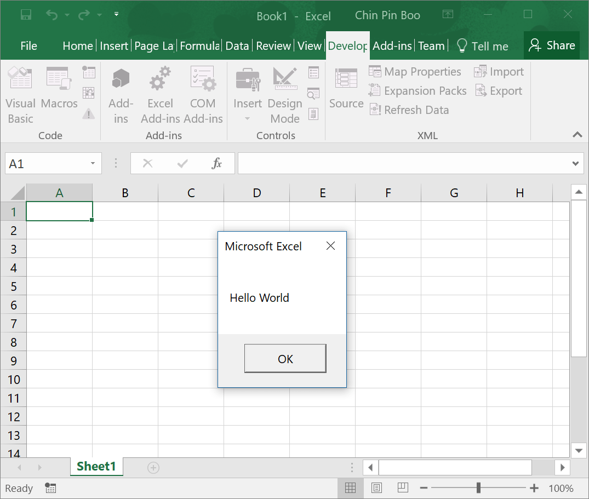The image size is (589, 499).
Task: Click the new sheet plus button
Action: (153, 467)
